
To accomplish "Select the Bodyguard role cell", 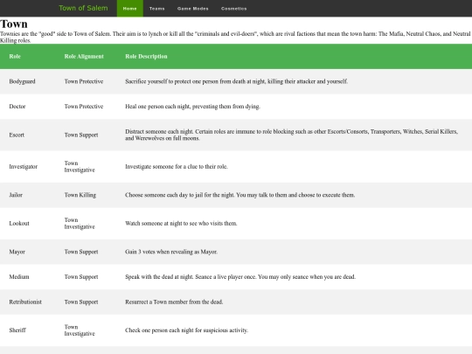I will 22,81.
